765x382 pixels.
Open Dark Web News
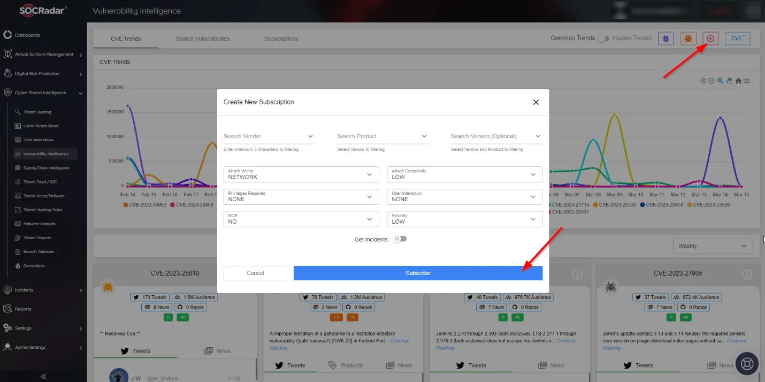pyautogui.click(x=38, y=140)
